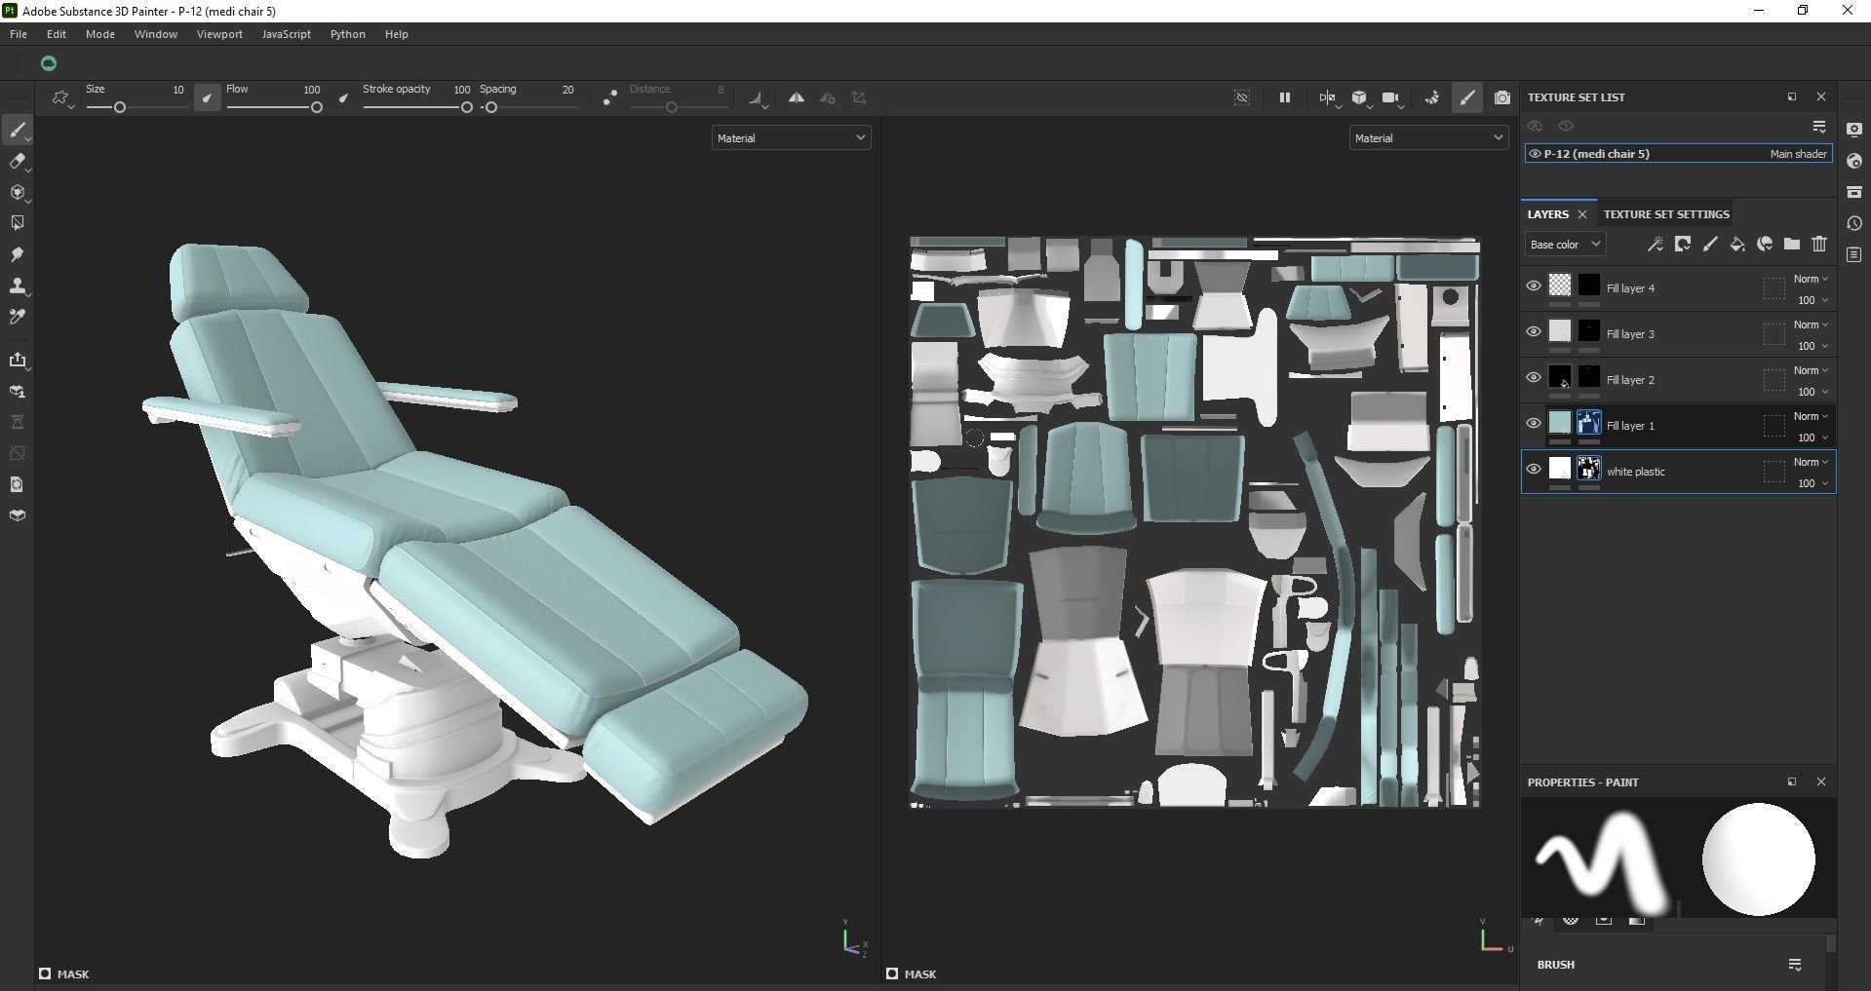Open white plastic blend mode dropdown
This screenshot has height=991, width=1871.
(1812, 463)
